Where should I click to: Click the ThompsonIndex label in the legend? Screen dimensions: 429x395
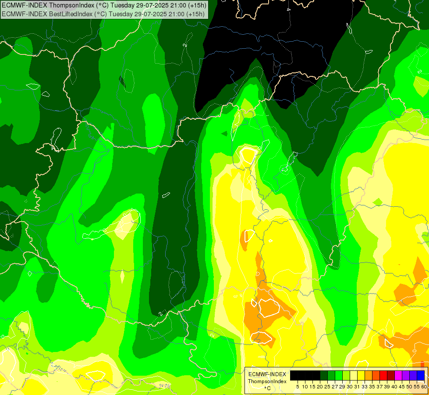[x=267, y=381]
